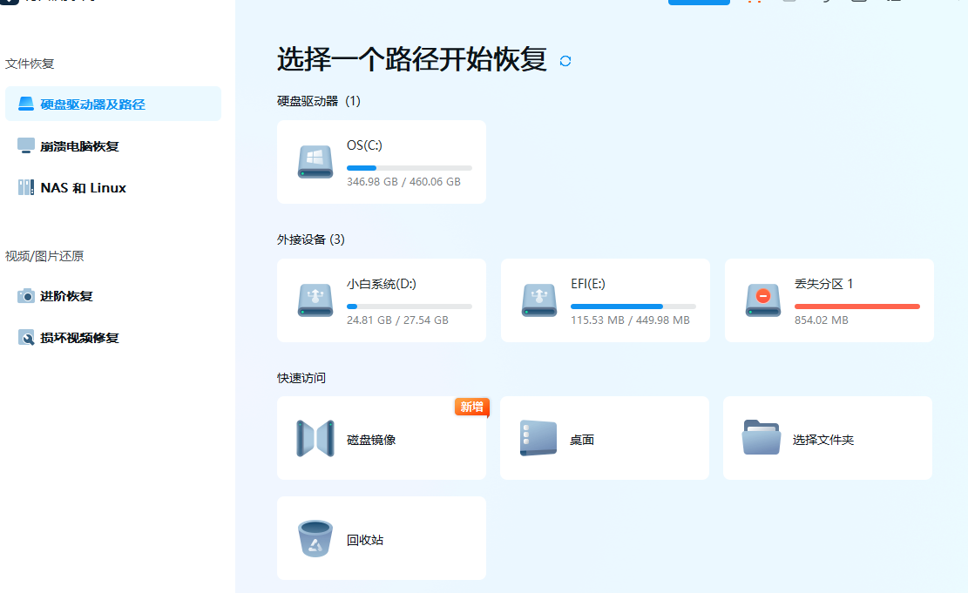Click the blue button in the top header
The image size is (968, 593).
[699, 2]
